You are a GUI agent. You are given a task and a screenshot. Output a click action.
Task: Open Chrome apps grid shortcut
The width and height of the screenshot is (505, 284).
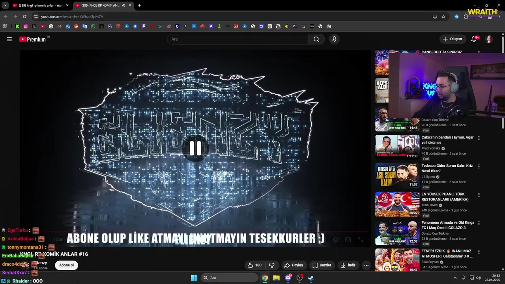coord(5,26)
